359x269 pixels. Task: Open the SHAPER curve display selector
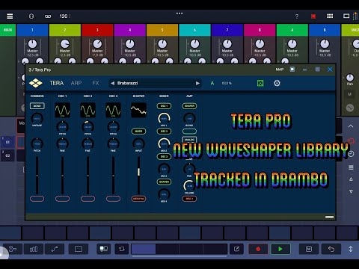tap(138, 110)
